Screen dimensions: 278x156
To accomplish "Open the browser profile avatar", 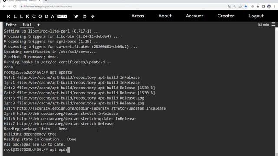I will (x=269, y=6).
